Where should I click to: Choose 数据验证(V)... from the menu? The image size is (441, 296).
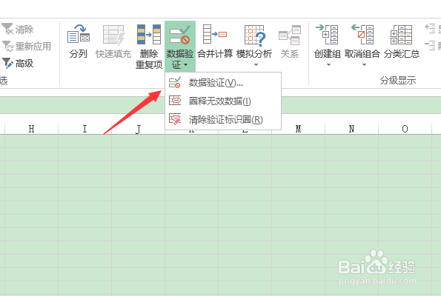[223, 83]
